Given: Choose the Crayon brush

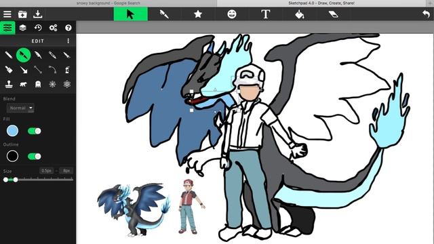Looking at the screenshot, I should click(x=52, y=55).
